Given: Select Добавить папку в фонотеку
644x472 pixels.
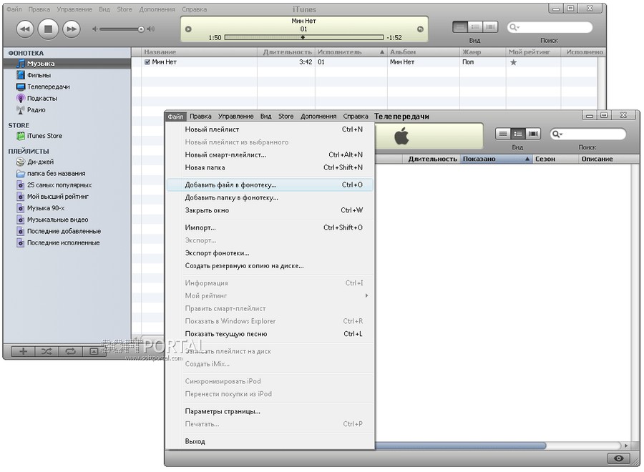Looking at the screenshot, I should coord(270,197).
